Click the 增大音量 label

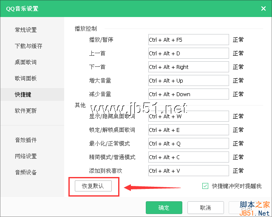[x=100, y=80]
